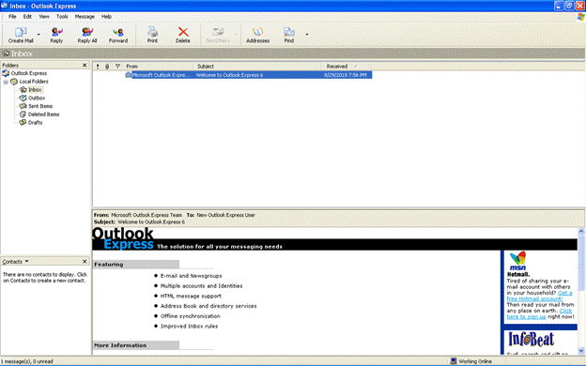This screenshot has width=586, height=366.
Task: Close the Folders pane
Action: coord(85,65)
